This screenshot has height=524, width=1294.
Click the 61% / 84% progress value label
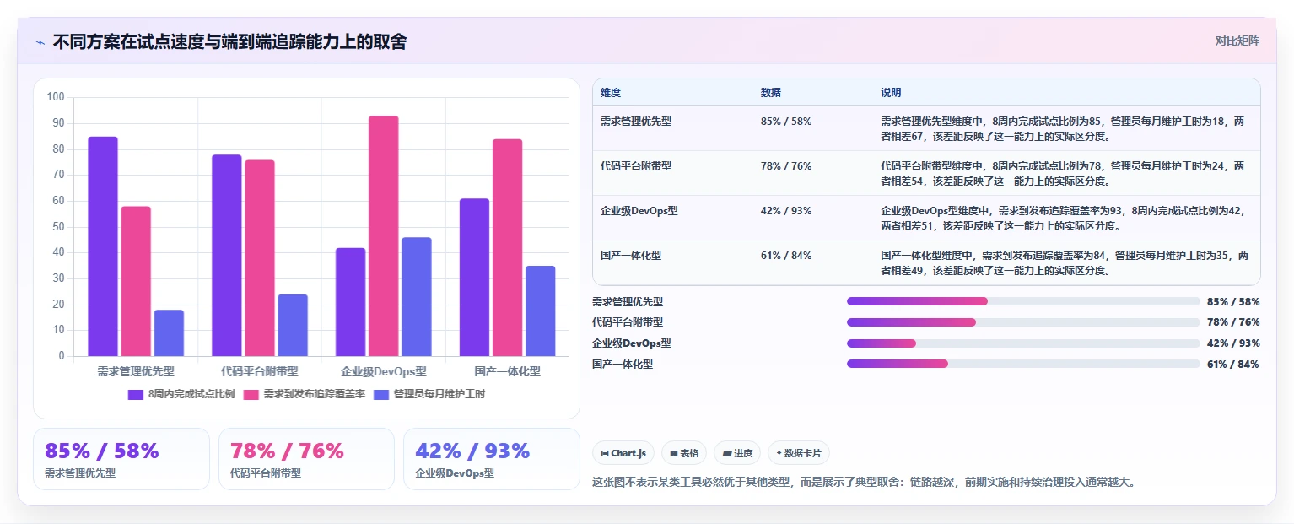[1233, 365]
